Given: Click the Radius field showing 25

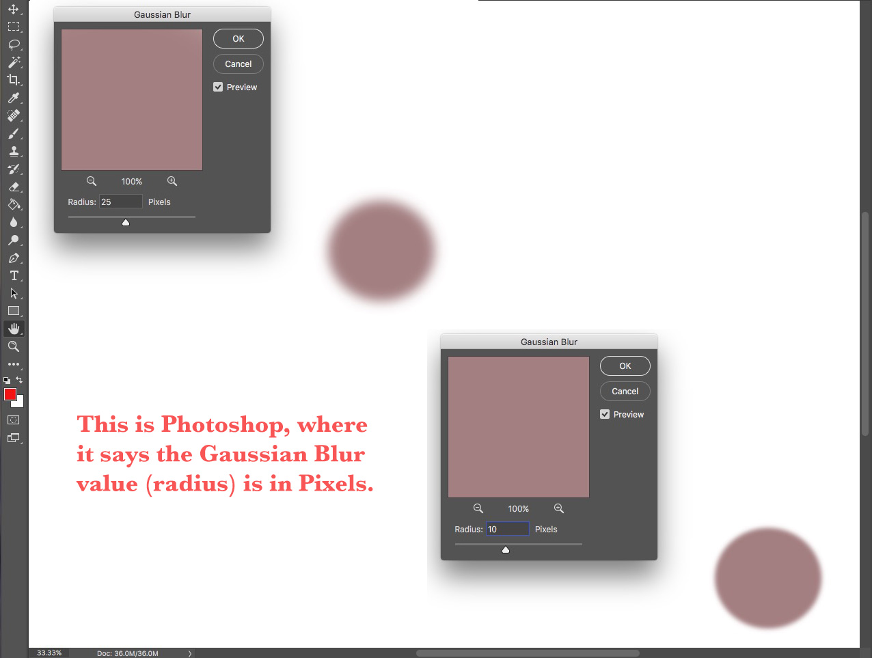Looking at the screenshot, I should pos(121,202).
